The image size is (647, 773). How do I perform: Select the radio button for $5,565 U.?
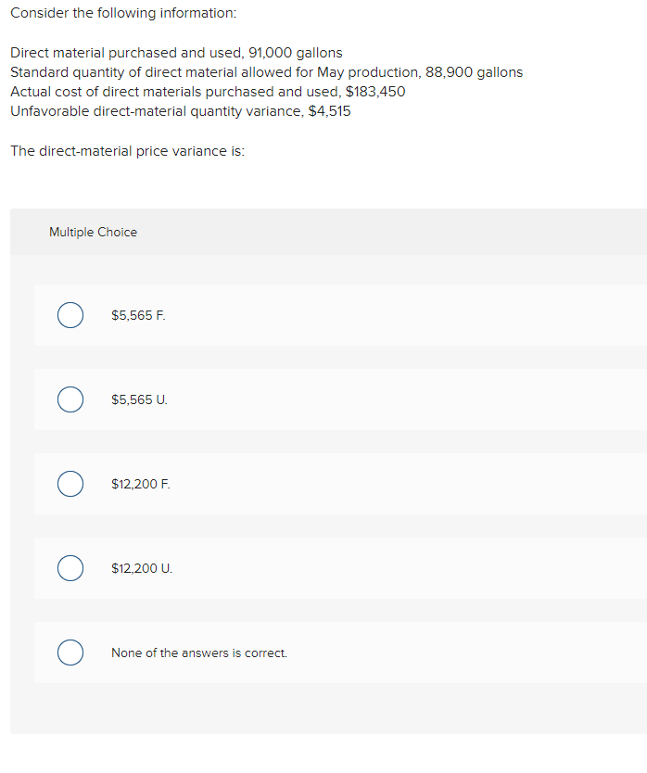tap(70, 399)
